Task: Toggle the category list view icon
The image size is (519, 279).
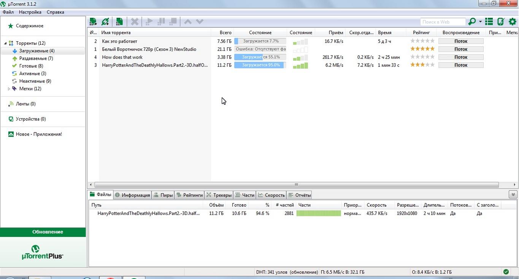Action: pos(489,22)
